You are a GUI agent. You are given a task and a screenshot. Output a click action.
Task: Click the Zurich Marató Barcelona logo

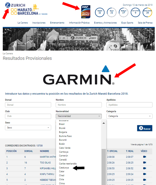(x=22, y=10)
